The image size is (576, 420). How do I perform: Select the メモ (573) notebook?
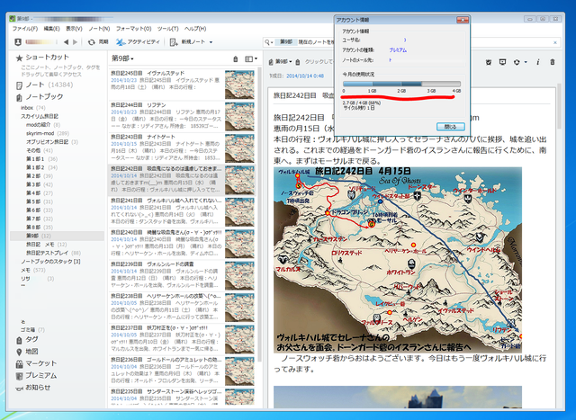pyautogui.click(x=32, y=270)
